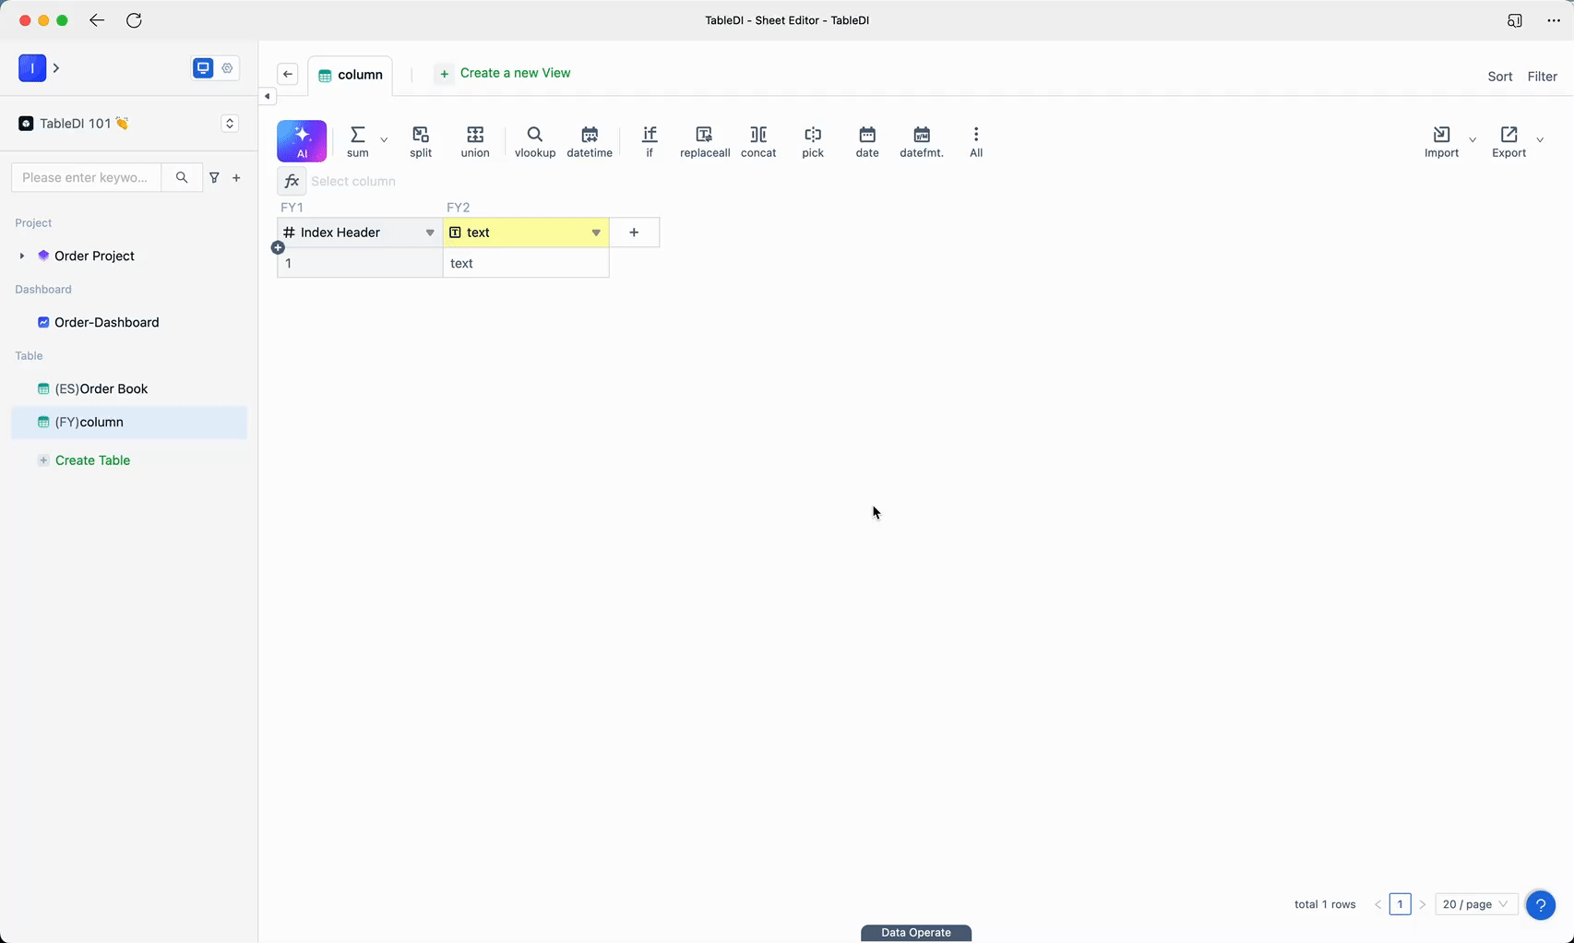Open Index Header column dropdown
The height and width of the screenshot is (943, 1574).
pos(430,233)
